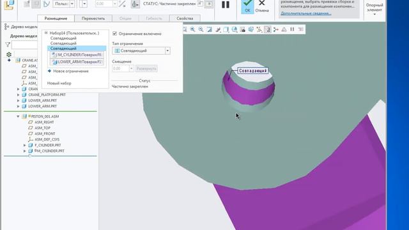The width and height of the screenshot is (409, 230).
Task: Click the pause simulation icon in graphics toolbar
Action: coord(292,29)
